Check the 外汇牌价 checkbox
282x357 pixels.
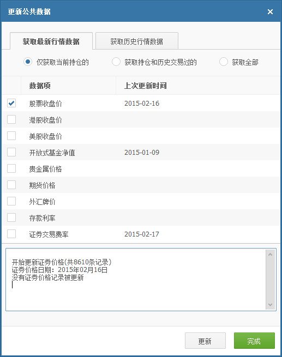click(11, 201)
